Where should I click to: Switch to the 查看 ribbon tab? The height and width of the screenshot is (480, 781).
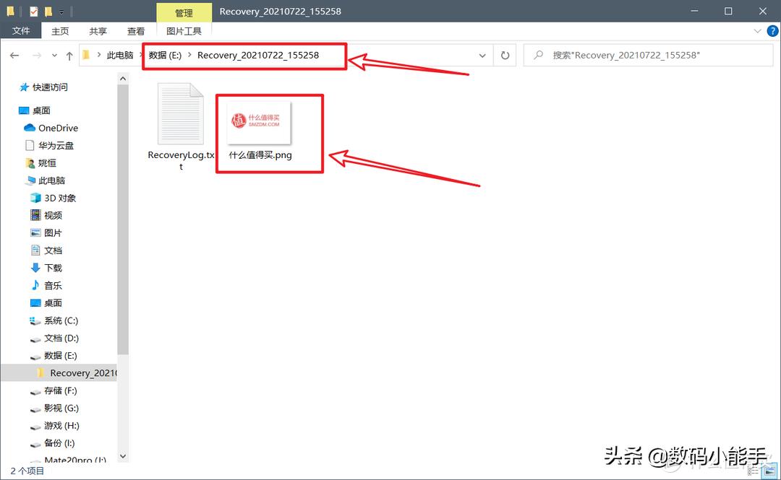click(x=136, y=30)
